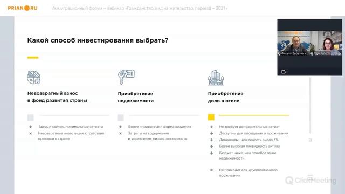Open Филипп Березин's video feed
This screenshot has height=194, width=345.
pyautogui.click(x=293, y=43)
